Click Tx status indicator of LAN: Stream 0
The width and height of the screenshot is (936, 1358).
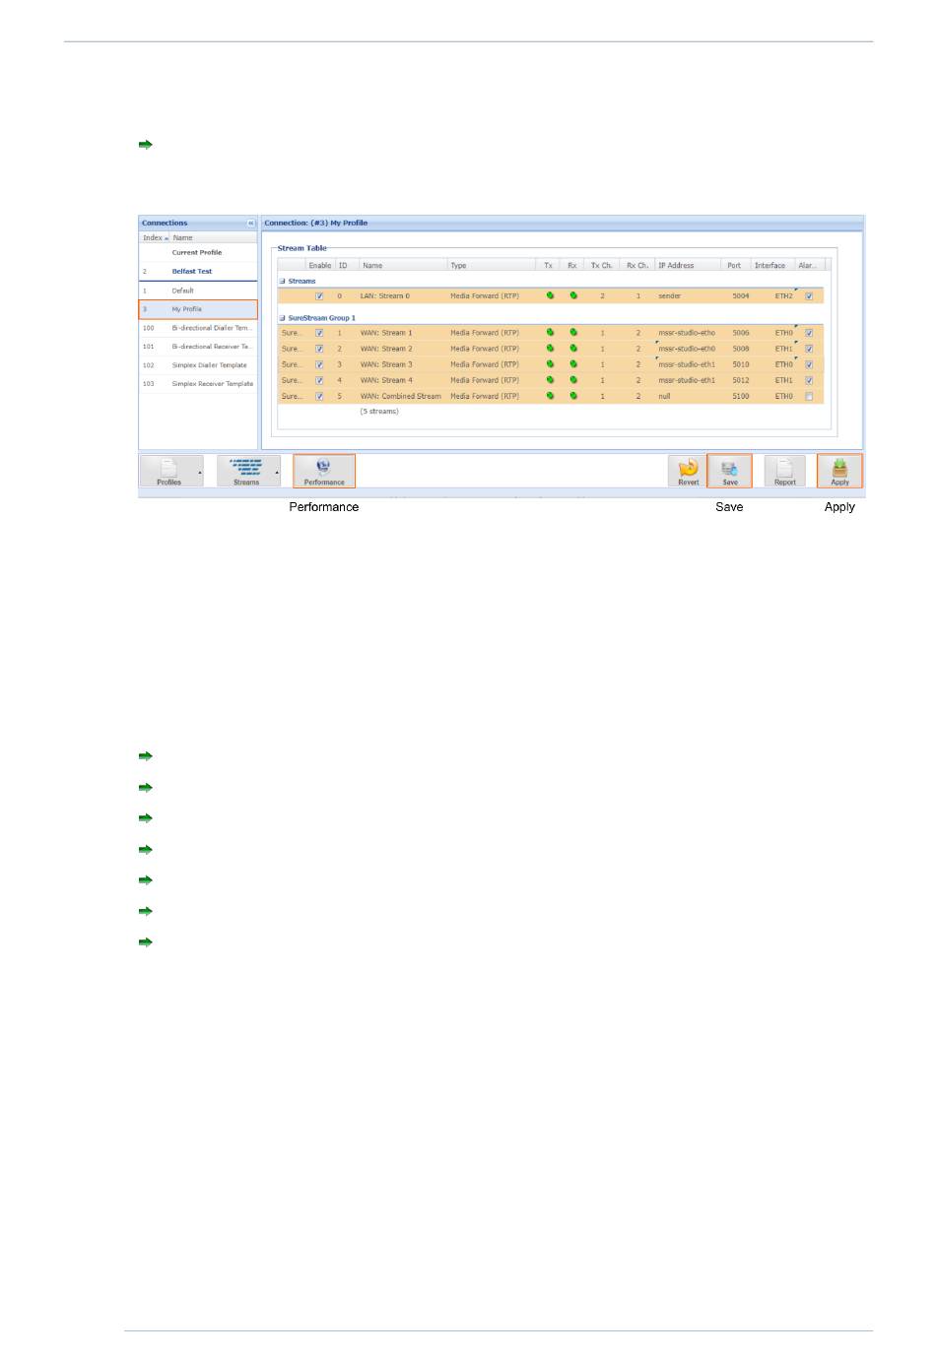550,295
